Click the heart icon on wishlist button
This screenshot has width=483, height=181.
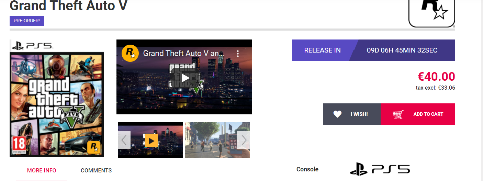[337, 114]
